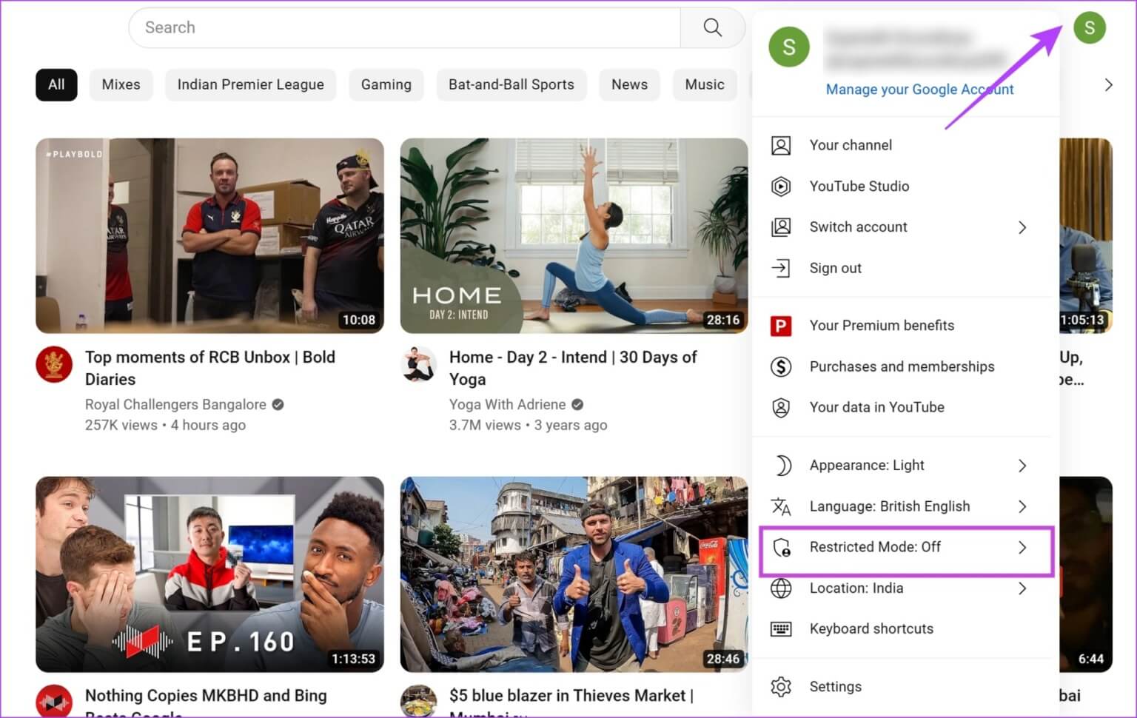This screenshot has height=718, width=1137.
Task: Click inside the Search field
Action: click(x=404, y=28)
